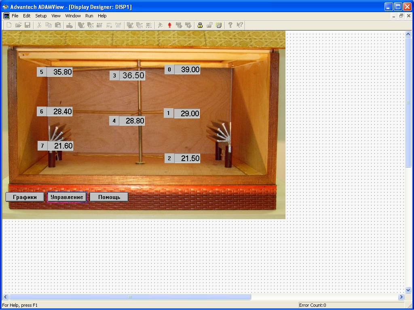Click the vertical scrollbar up arrow
The image size is (414, 310).
pyautogui.click(x=408, y=34)
